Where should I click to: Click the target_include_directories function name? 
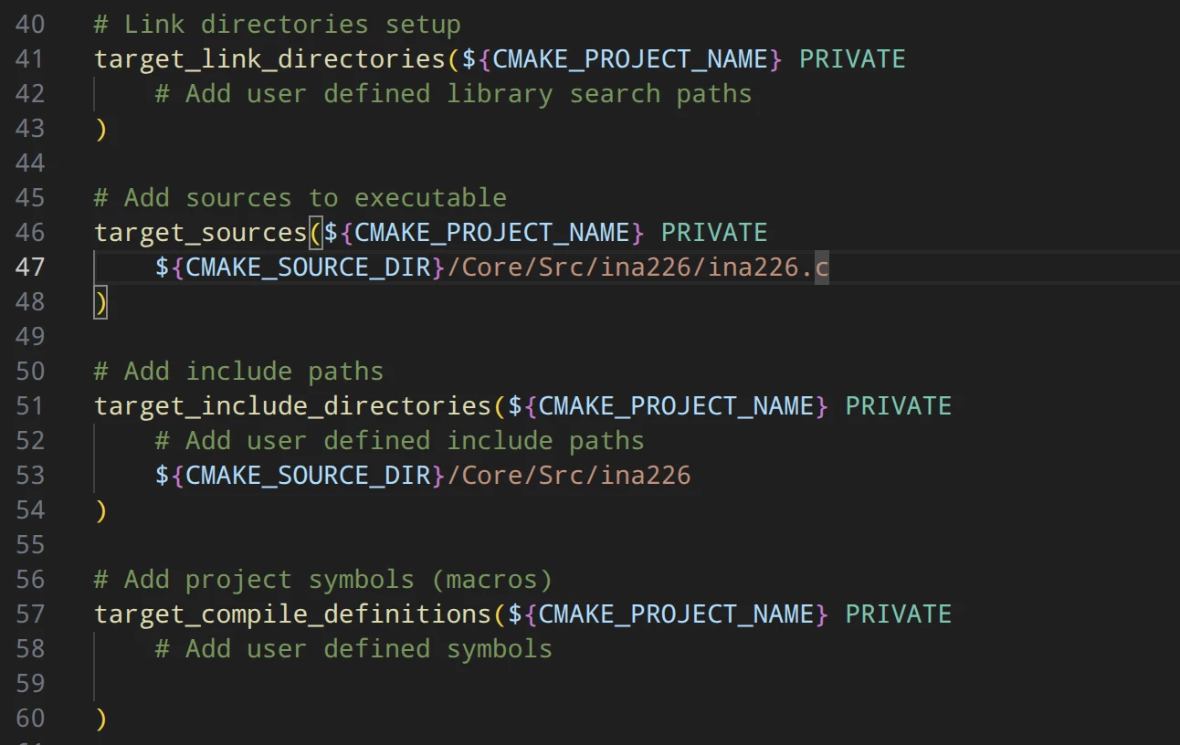(293, 405)
